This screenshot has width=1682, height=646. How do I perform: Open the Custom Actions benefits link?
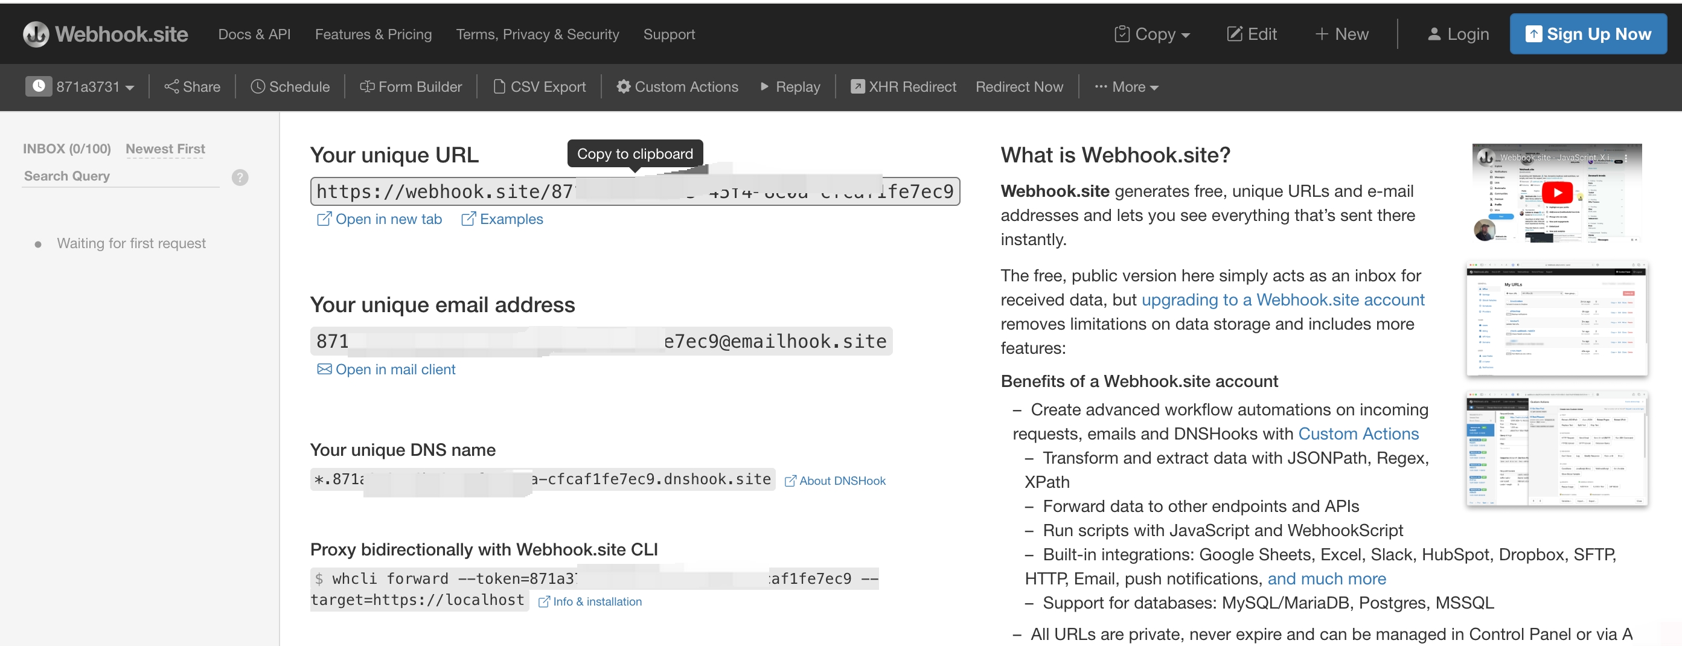pos(1358,433)
